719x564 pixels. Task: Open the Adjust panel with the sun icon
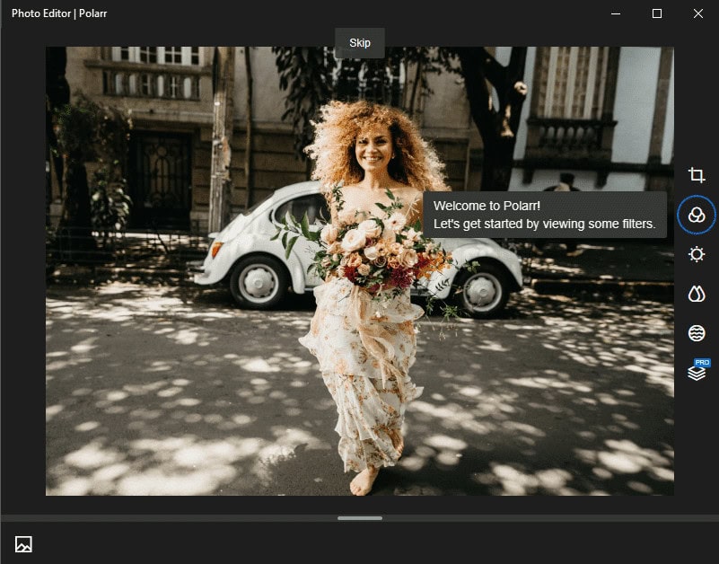tap(697, 254)
